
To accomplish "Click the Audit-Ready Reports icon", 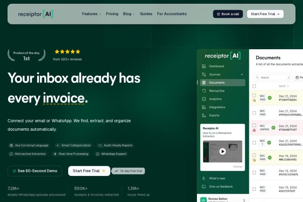I will pos(100,145).
